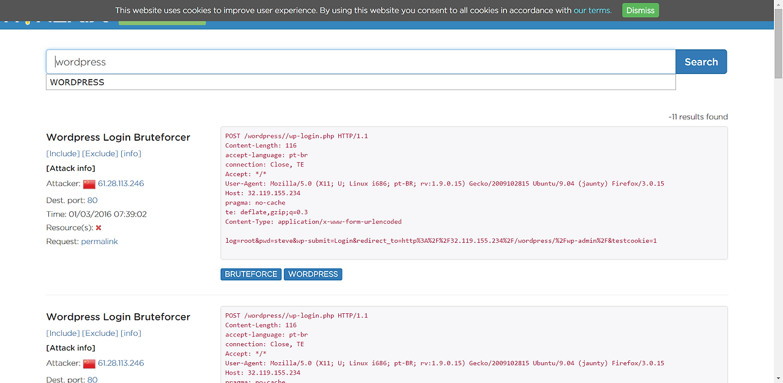Click [info] on the first Wordpress Login Bruteforcer
The image size is (783, 383).
[131, 154]
